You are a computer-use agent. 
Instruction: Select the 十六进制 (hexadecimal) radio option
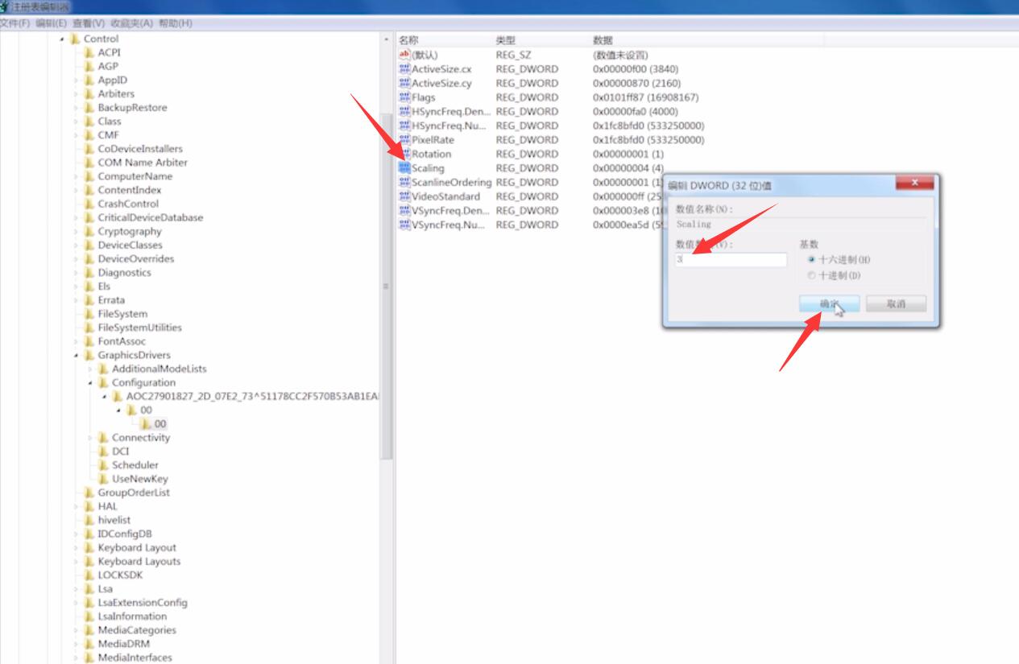click(x=812, y=260)
